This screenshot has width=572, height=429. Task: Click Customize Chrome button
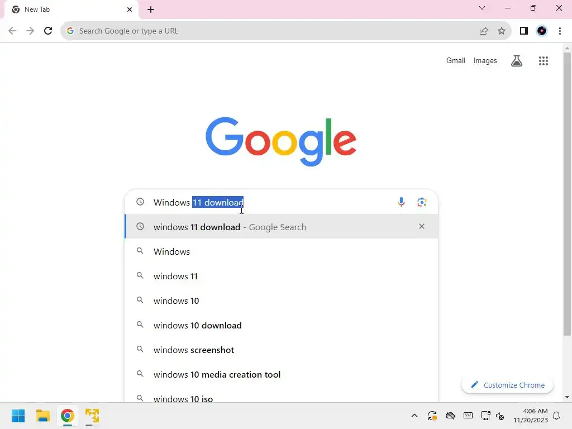coord(507,385)
